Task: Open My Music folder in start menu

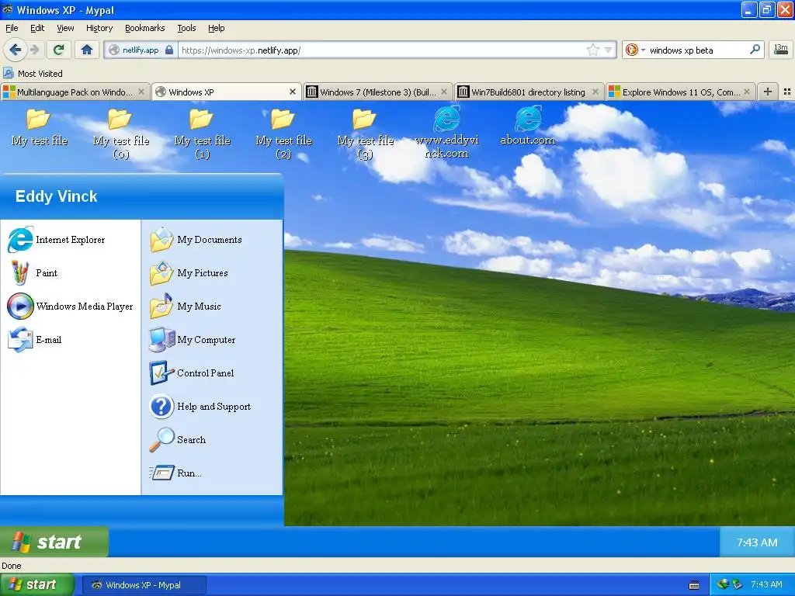Action: (x=186, y=307)
